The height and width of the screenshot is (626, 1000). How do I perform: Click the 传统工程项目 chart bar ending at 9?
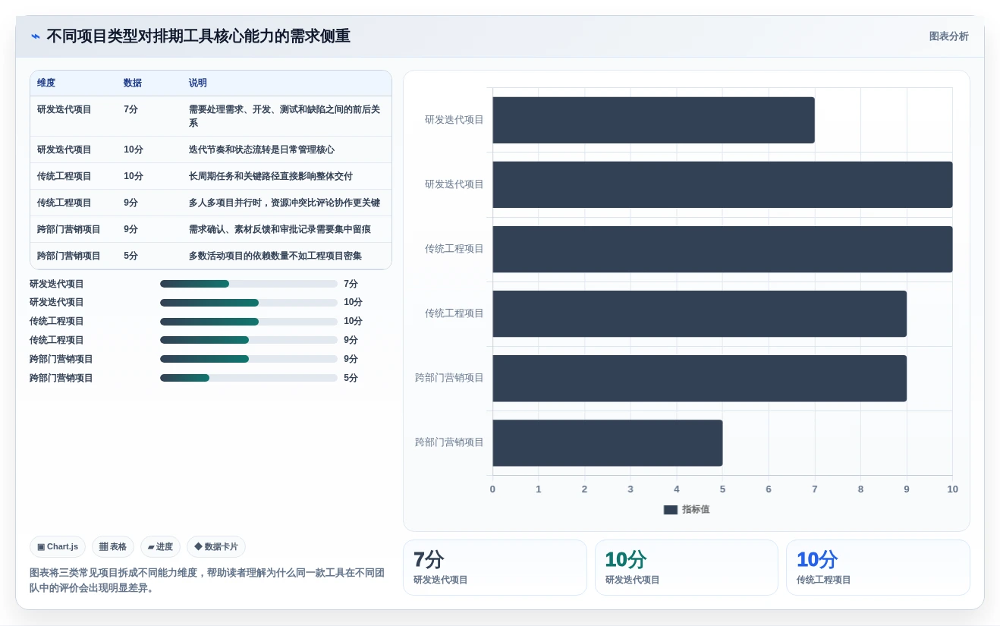(x=700, y=313)
